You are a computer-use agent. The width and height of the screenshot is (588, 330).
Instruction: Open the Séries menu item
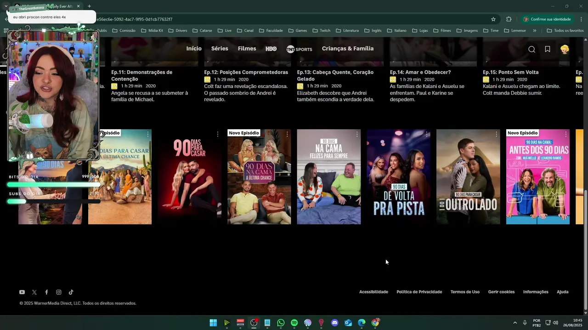pos(220,49)
